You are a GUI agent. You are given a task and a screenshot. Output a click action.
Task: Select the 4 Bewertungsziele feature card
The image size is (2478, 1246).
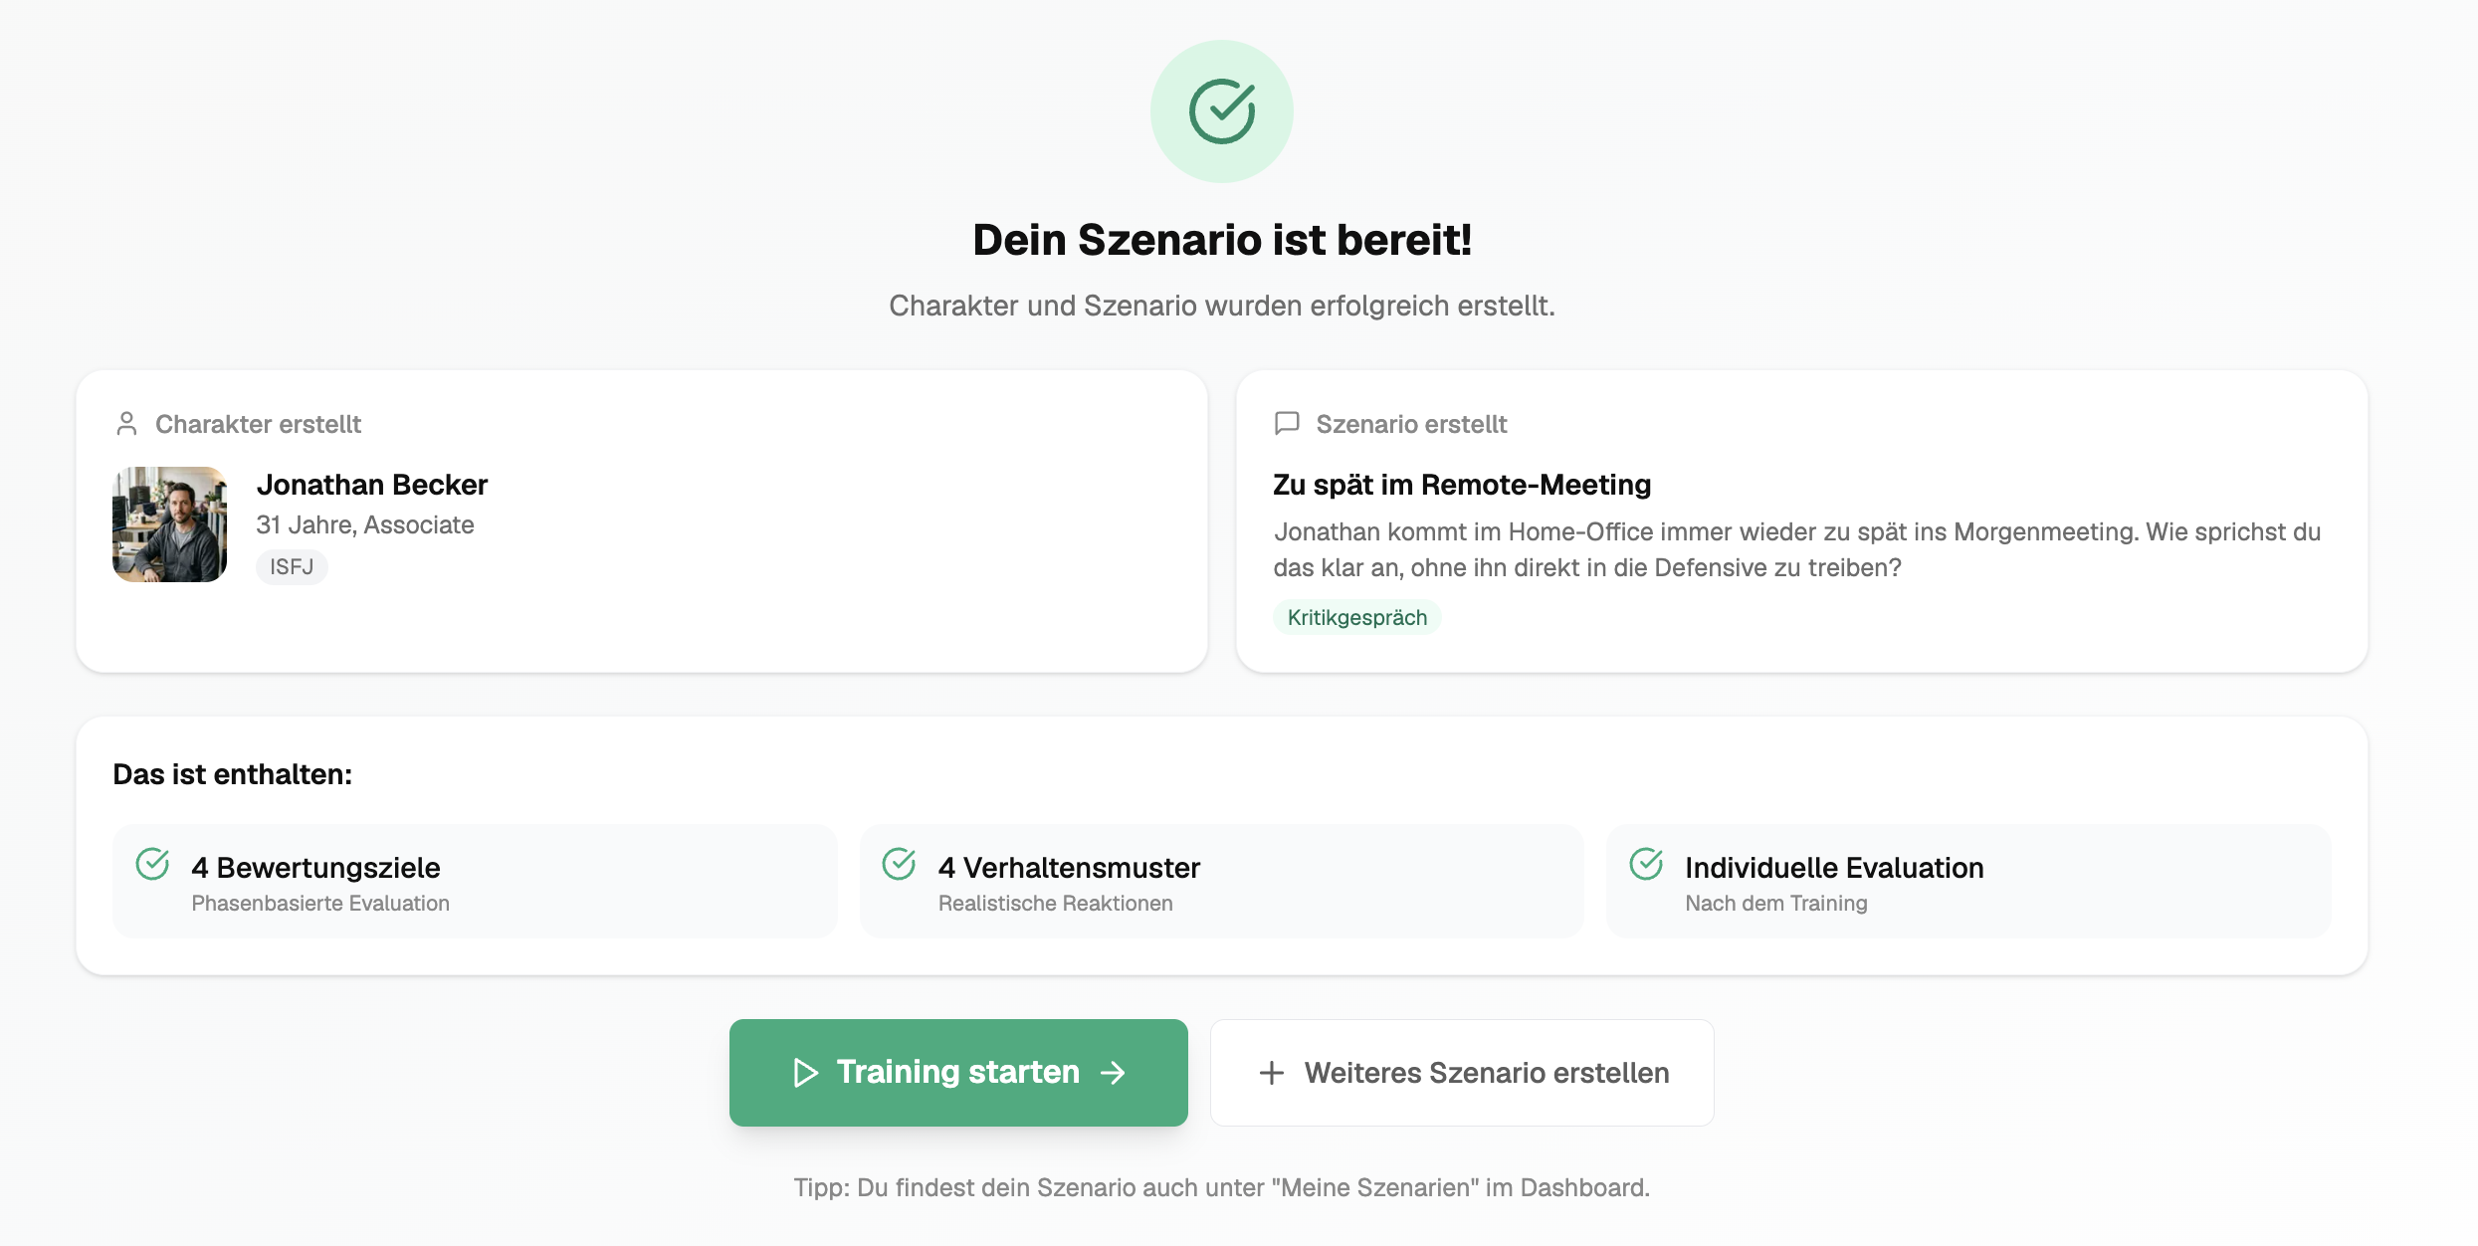(x=475, y=882)
